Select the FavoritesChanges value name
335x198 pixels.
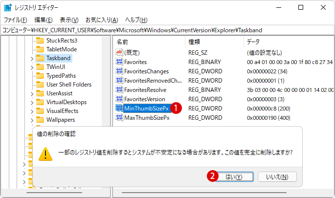click(x=146, y=71)
